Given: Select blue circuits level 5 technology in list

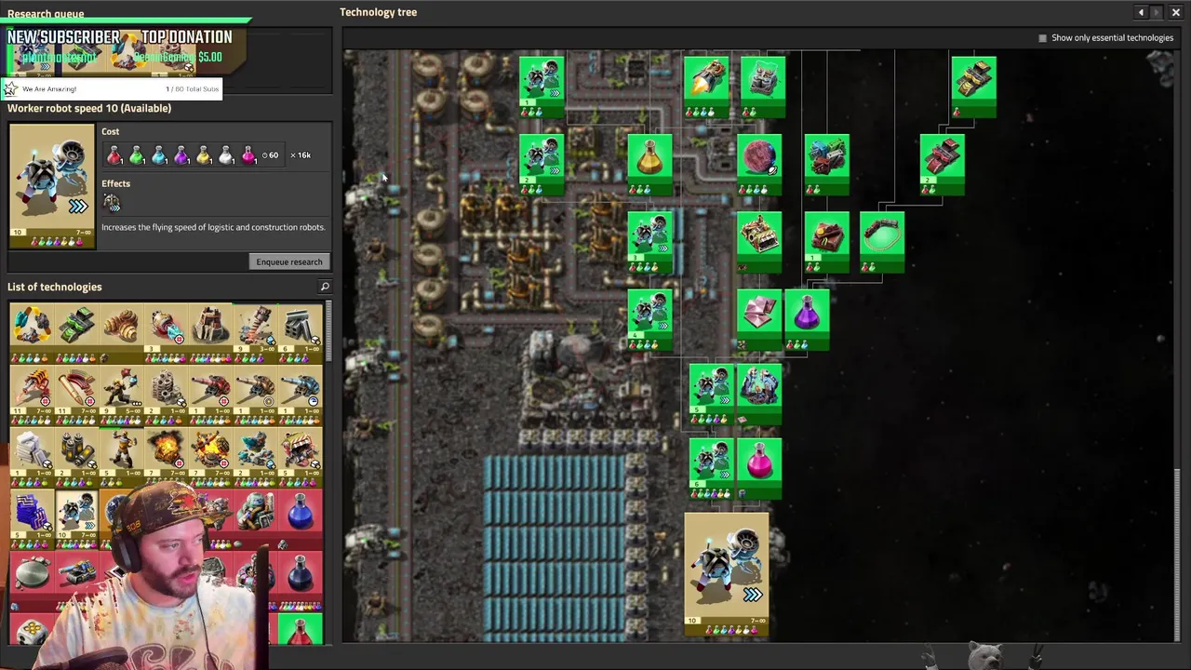Looking at the screenshot, I should pyautogui.click(x=32, y=517).
